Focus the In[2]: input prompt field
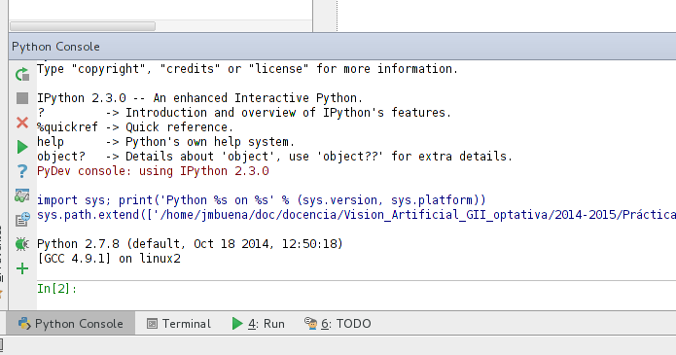Image resolution: width=676 pixels, height=355 pixels. click(x=356, y=289)
